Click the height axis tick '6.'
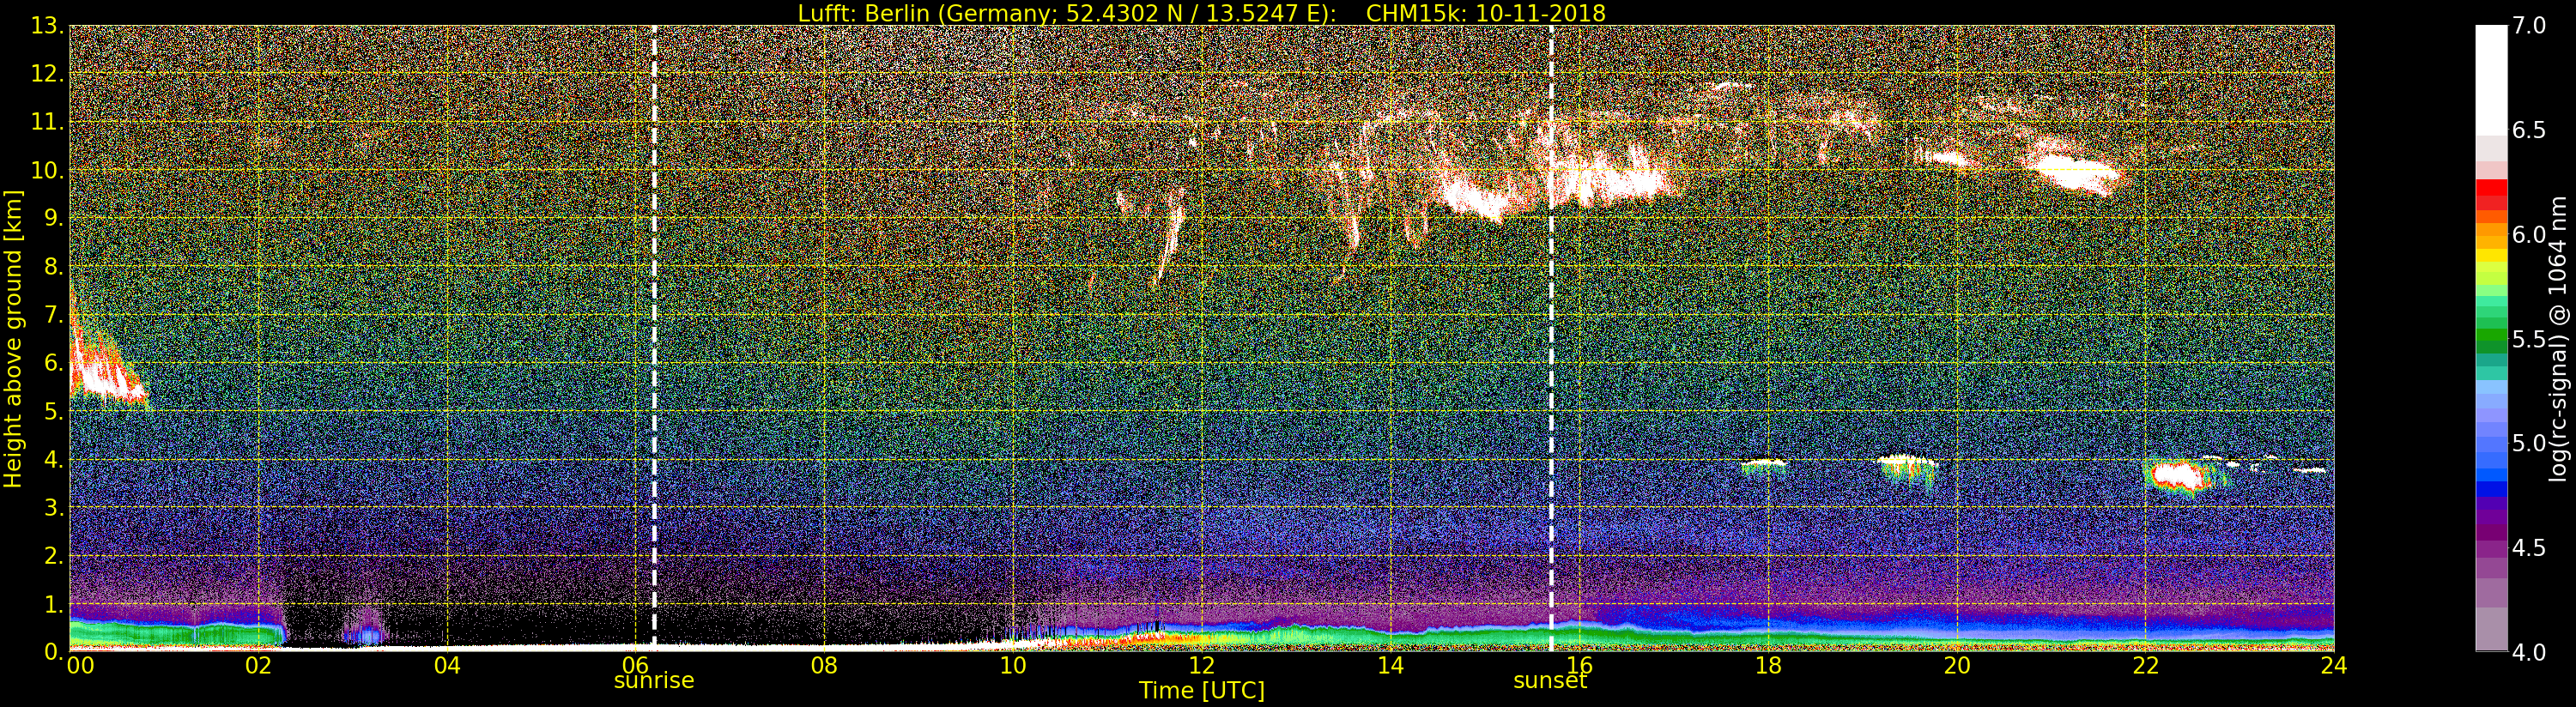Screen dimensions: 2576x707 click(53, 363)
